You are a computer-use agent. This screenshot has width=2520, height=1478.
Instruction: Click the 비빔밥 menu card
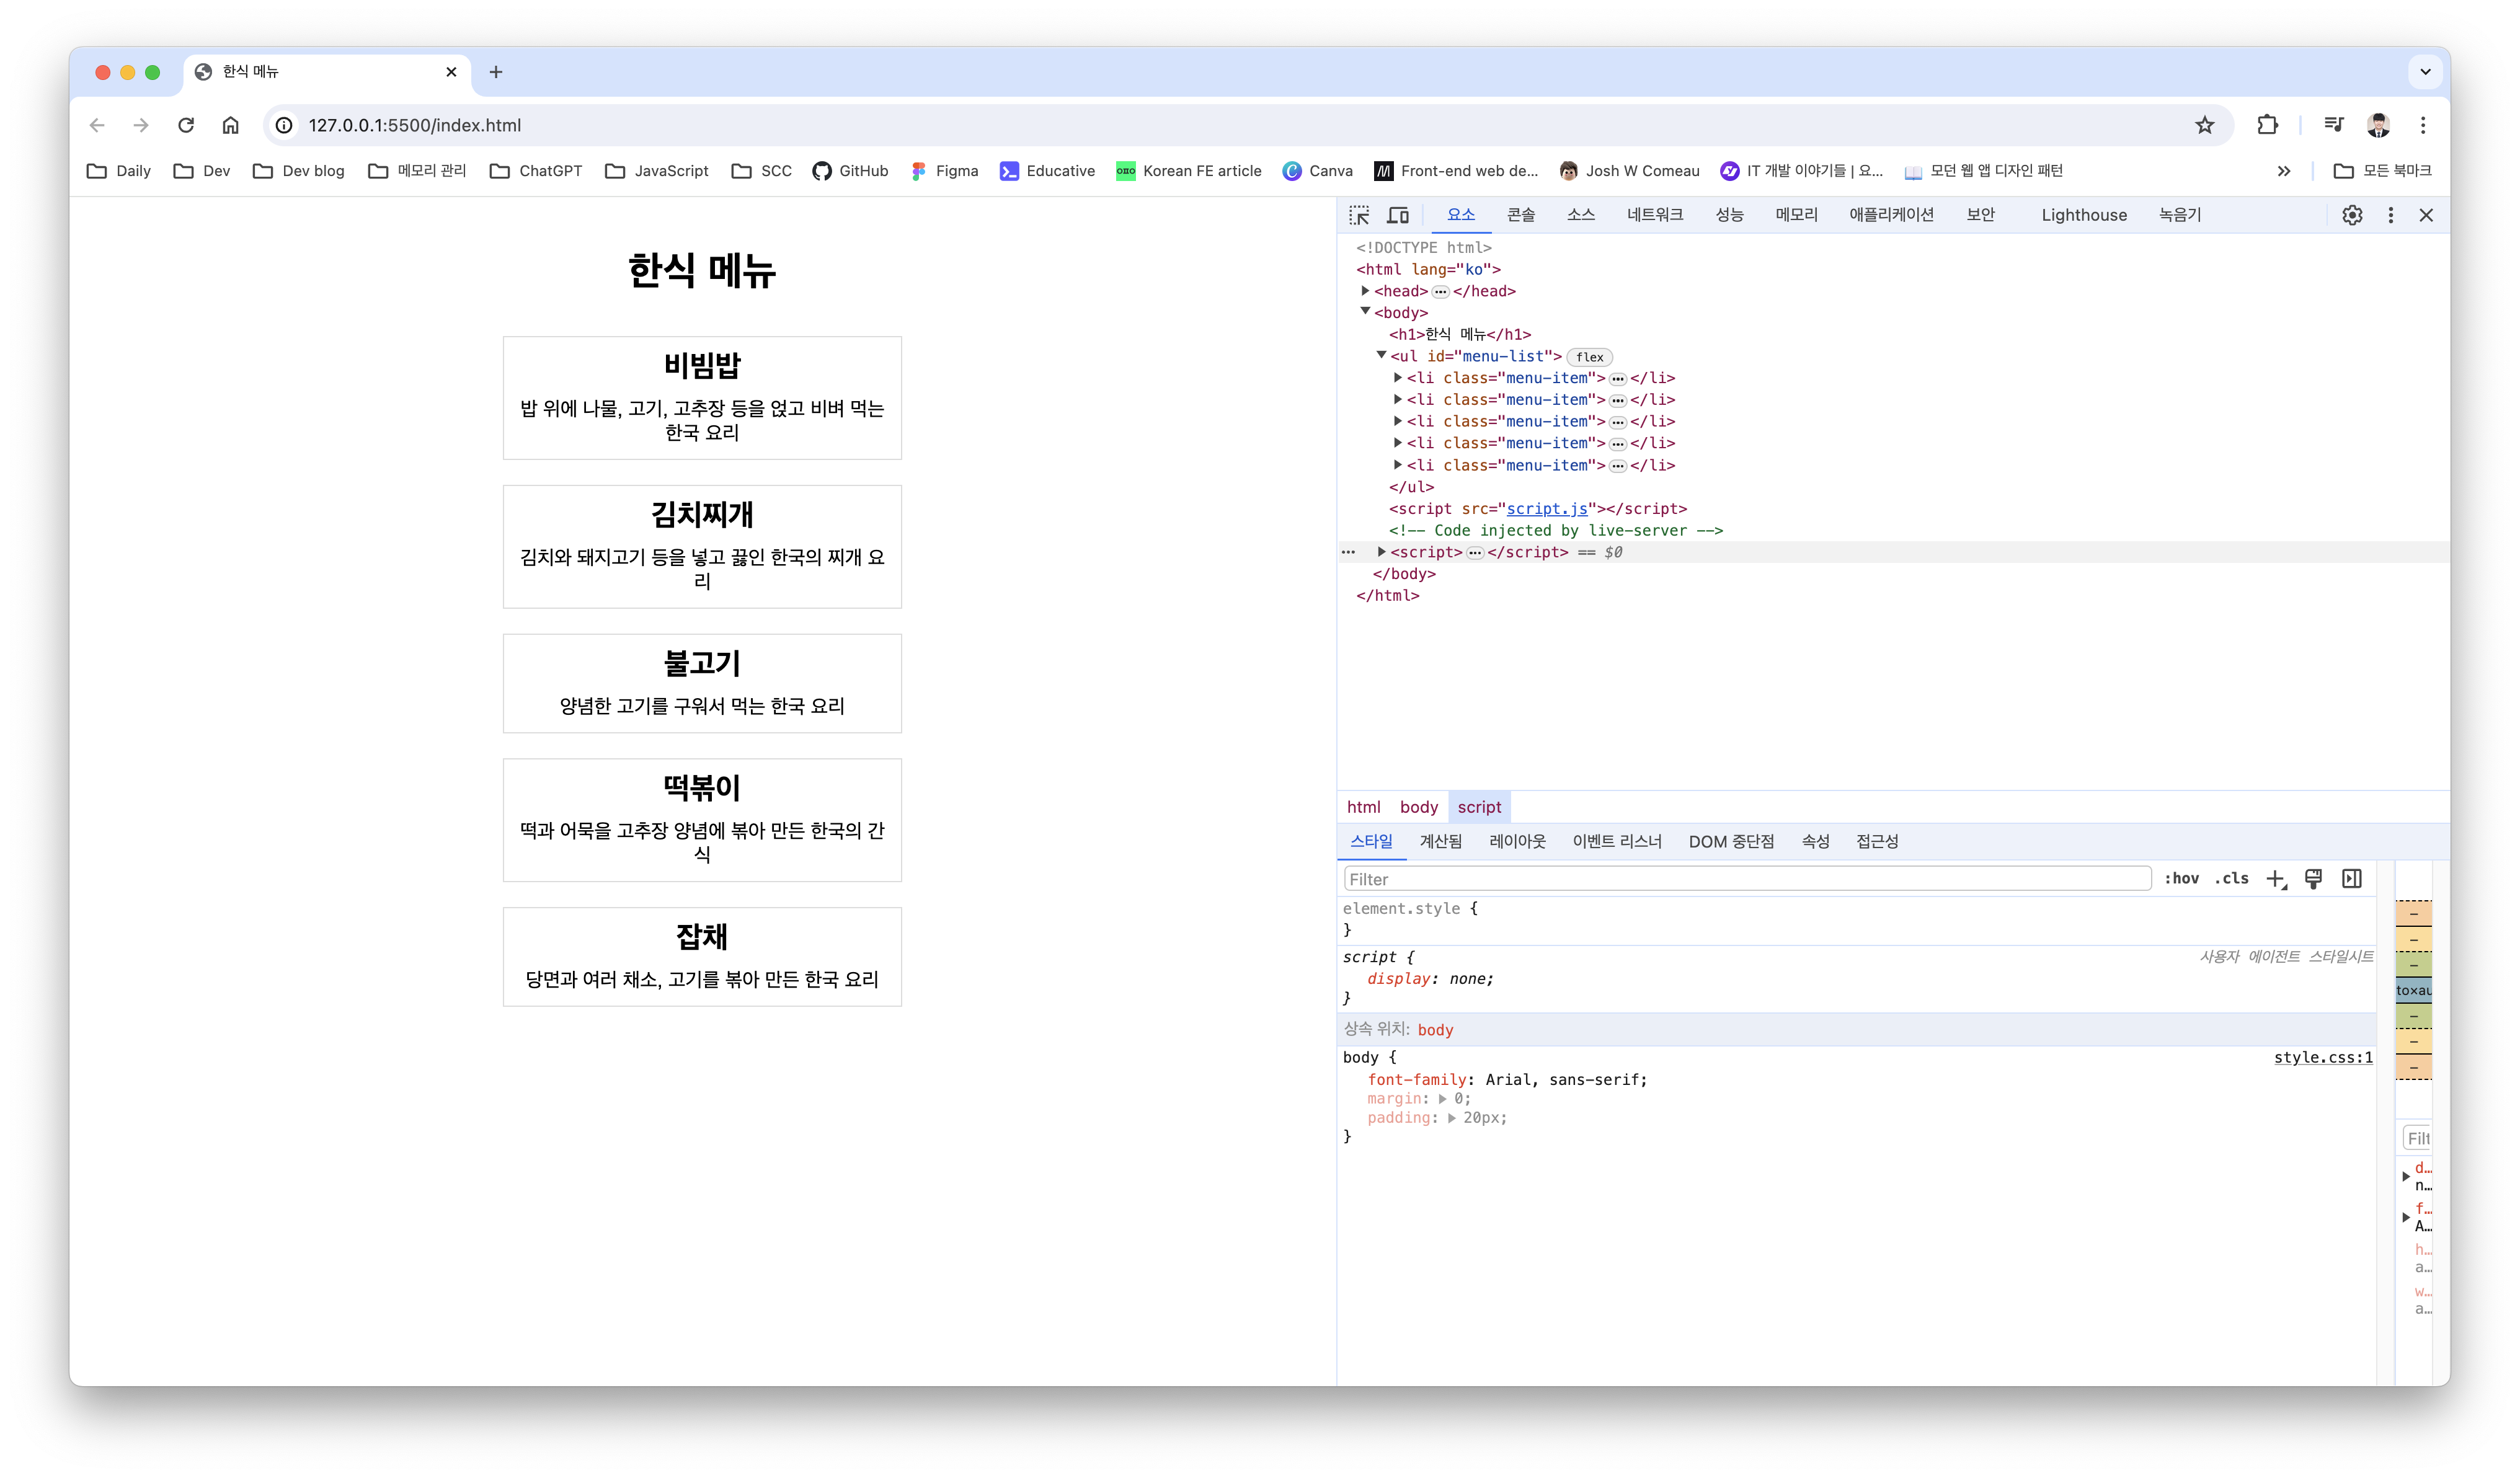click(x=702, y=398)
